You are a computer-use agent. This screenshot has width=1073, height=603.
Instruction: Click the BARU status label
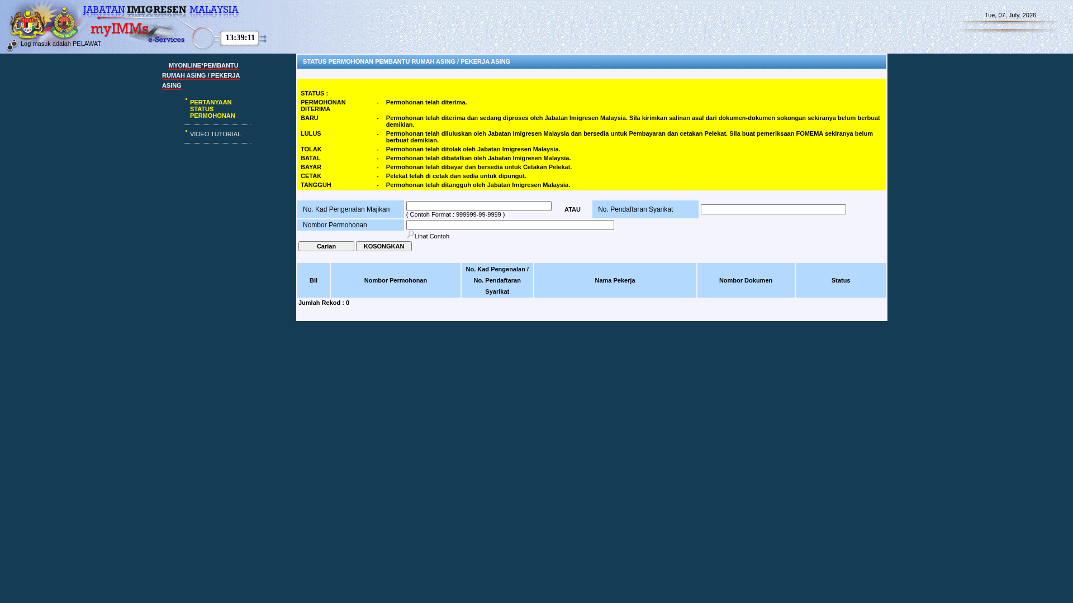[310, 118]
